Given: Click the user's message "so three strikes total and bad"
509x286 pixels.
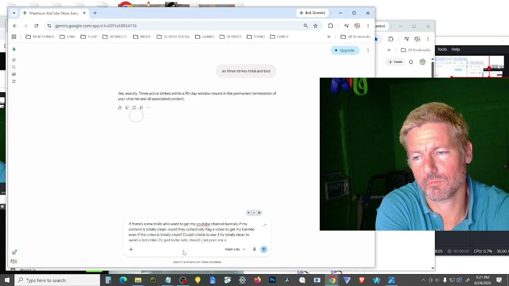Looking at the screenshot, I should [246, 71].
